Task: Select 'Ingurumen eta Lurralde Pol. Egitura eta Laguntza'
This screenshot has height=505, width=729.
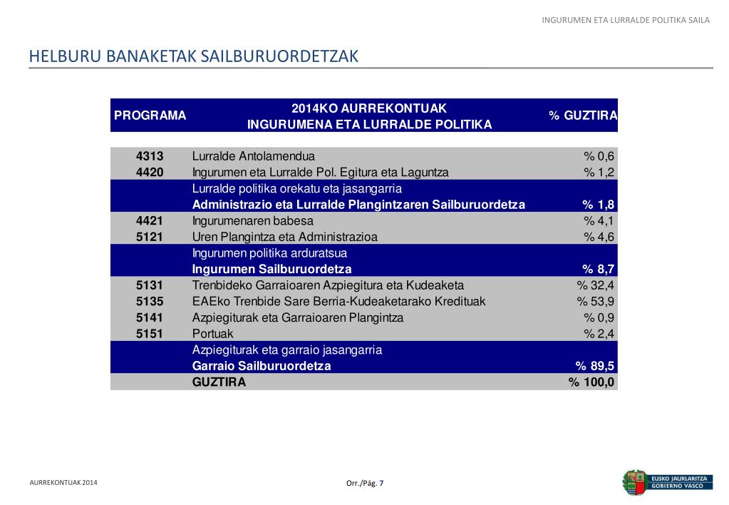Action: pyautogui.click(x=321, y=172)
